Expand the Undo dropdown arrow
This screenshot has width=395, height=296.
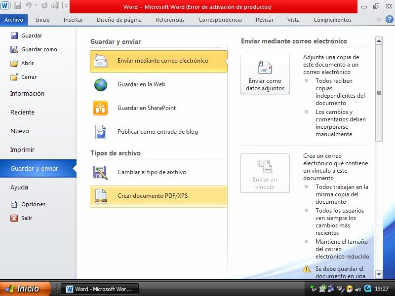(x=36, y=5)
